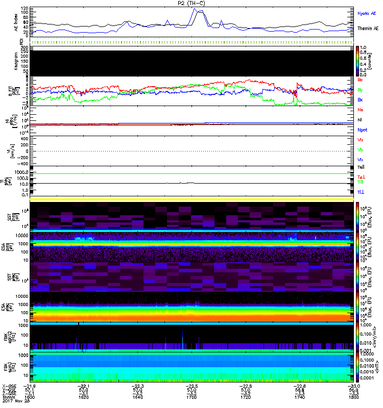The image size is (383, 408).
Task: Click the "[counts]" color bar label
Action: pos(369,61)
